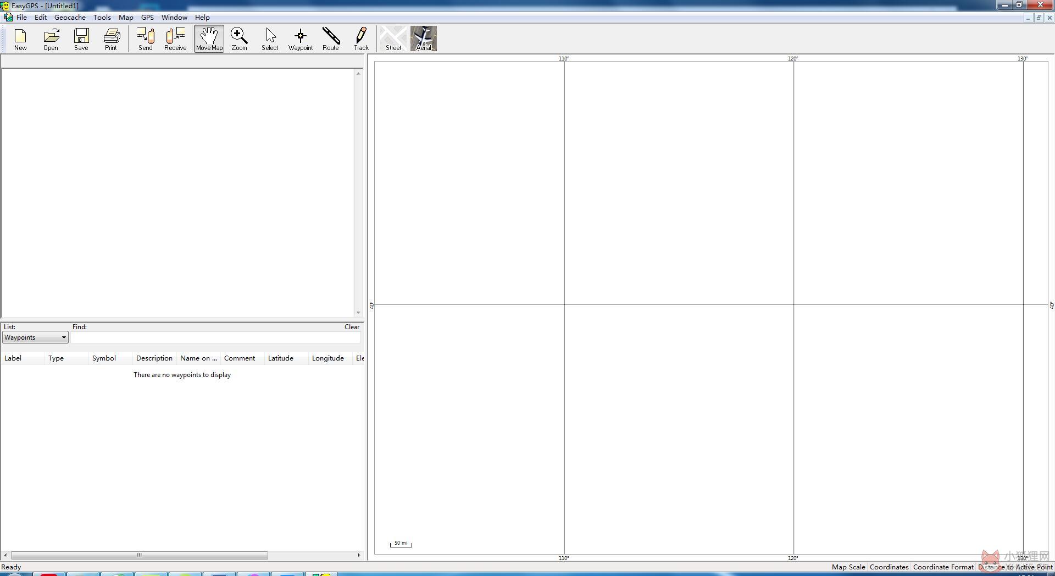Sort by the Name on... column header
The height and width of the screenshot is (576, 1055).
pos(198,358)
